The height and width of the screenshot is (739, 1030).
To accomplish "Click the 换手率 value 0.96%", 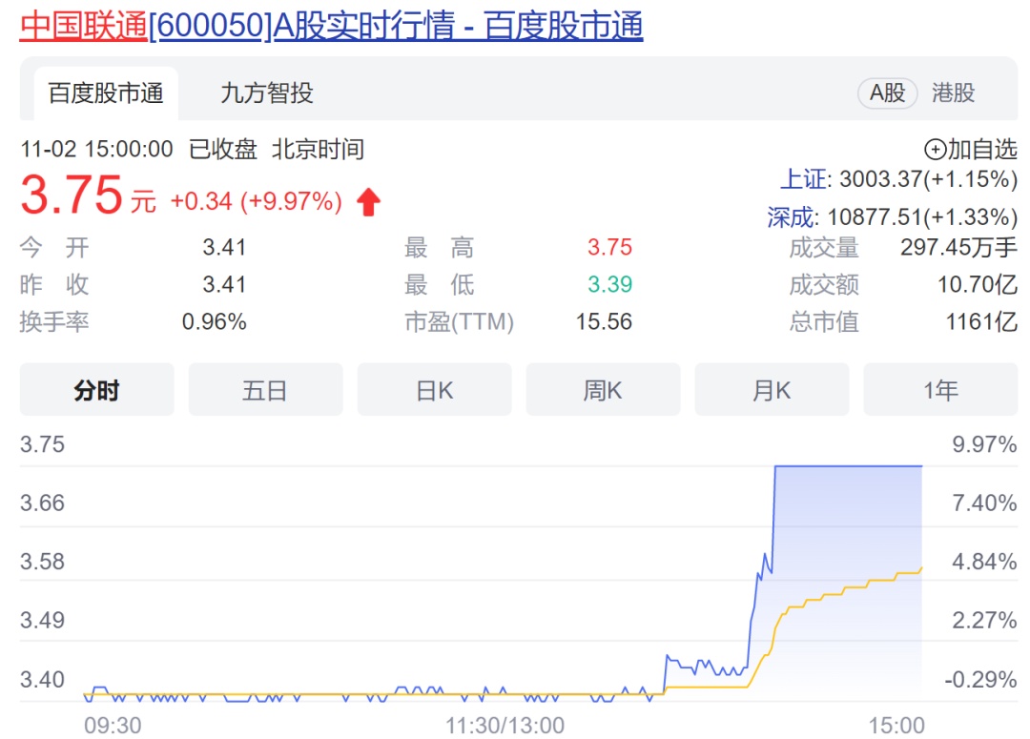I will tap(215, 322).
